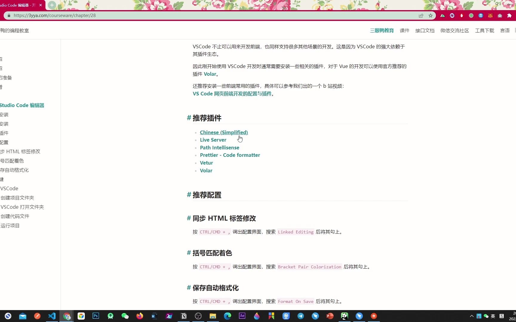Image resolution: width=516 pixels, height=322 pixels.
Task: Click the share page icon in address bar
Action: pos(421,16)
